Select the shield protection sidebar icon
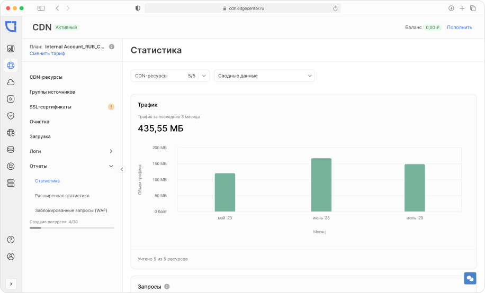This screenshot has width=485, height=293. click(11, 116)
